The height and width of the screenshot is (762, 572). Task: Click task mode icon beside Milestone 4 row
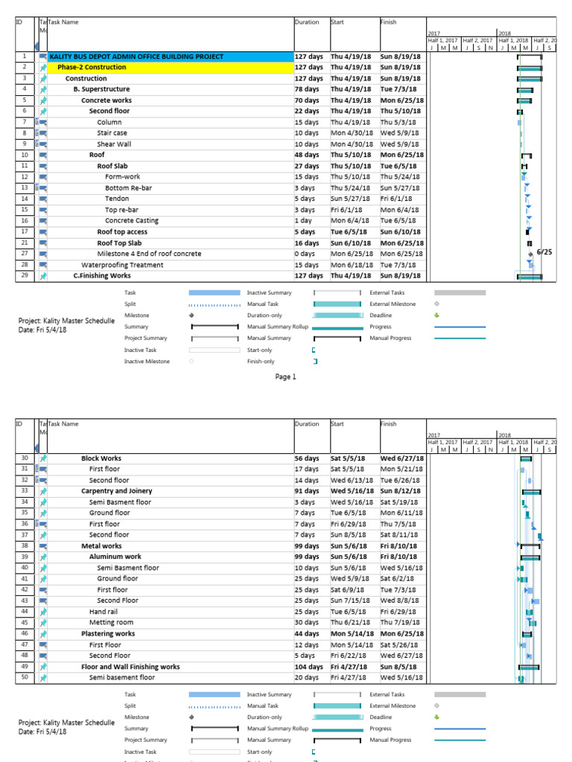point(43,254)
